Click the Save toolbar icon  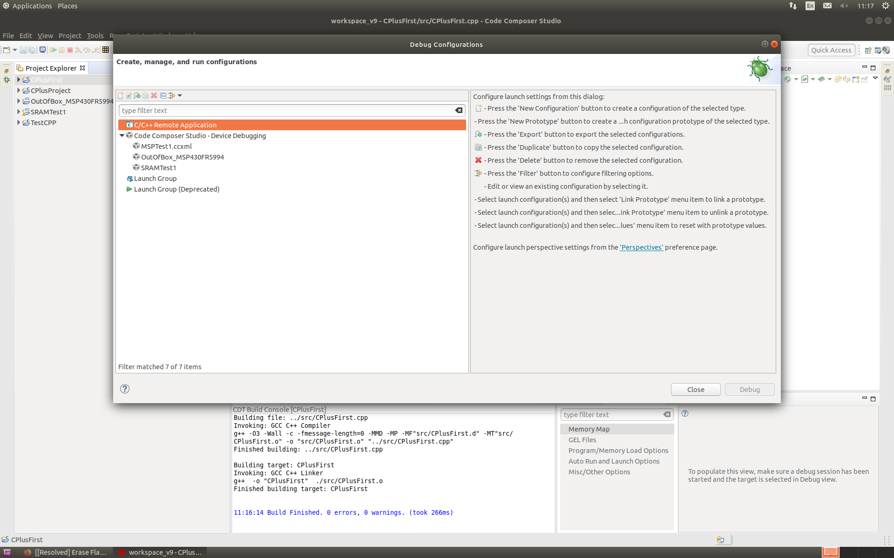(x=23, y=50)
